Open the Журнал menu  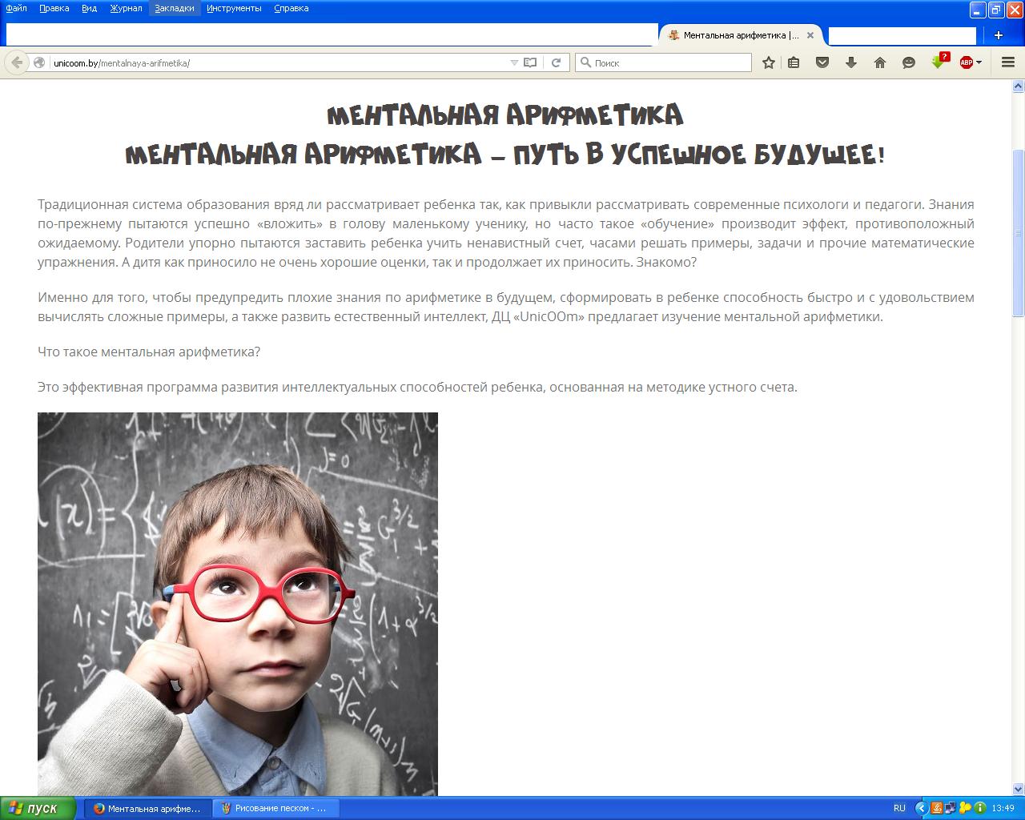click(x=126, y=8)
